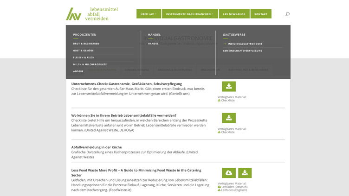This screenshot has width=349, height=196.
Task: Click the tray download button for Less Food Waste
Action: [x=245, y=173]
